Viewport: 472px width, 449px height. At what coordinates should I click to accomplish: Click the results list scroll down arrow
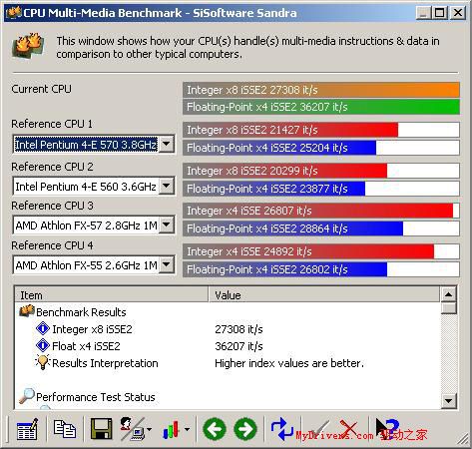(448, 400)
